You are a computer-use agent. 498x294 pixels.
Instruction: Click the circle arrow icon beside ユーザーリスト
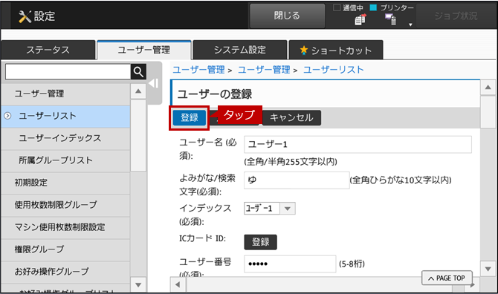(7, 116)
